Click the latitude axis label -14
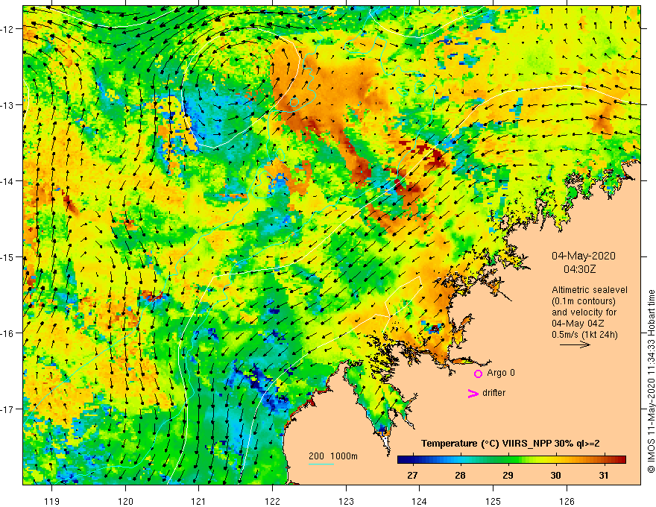Image resolution: width=656 pixels, height=507 pixels. (7, 181)
